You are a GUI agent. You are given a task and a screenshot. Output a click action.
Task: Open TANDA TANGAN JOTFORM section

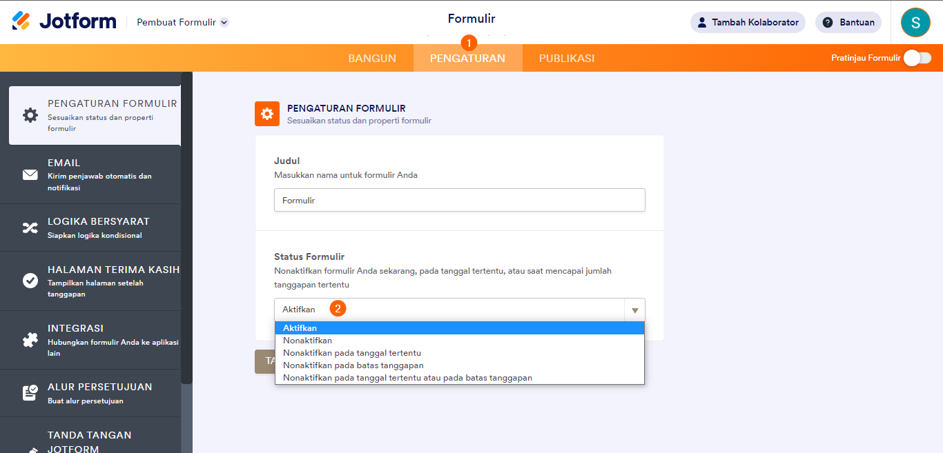[90, 435]
